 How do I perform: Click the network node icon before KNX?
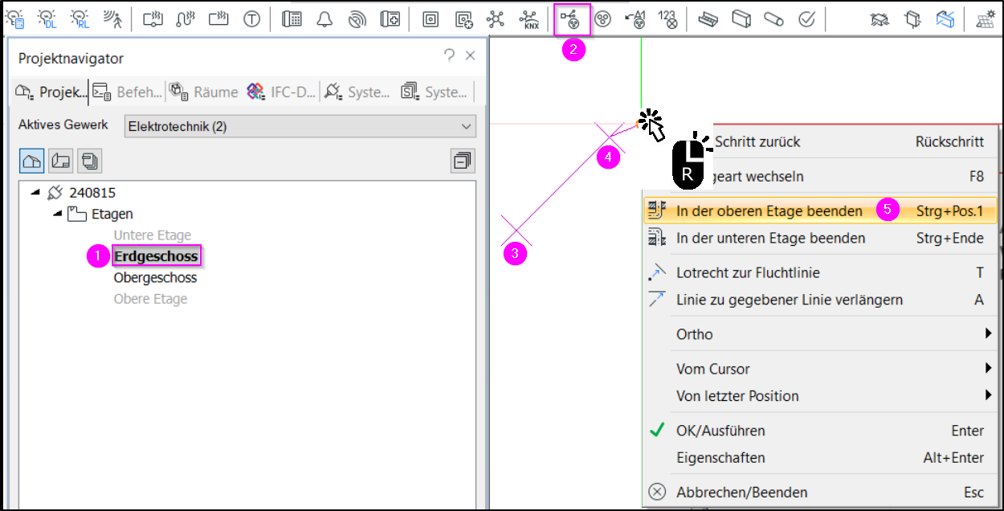[496, 19]
